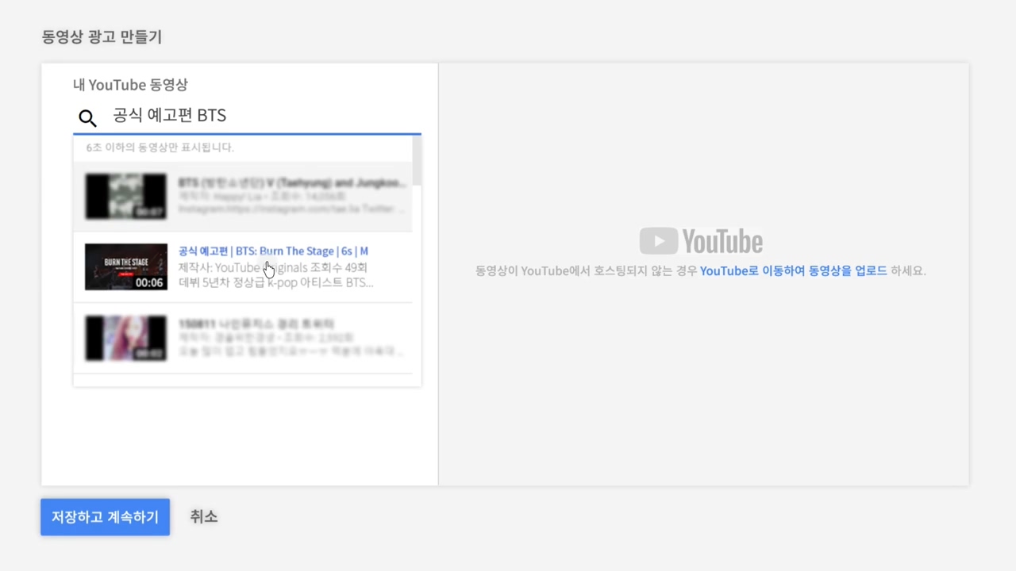The height and width of the screenshot is (571, 1016).
Task: Click the results list scrollbar
Action: pos(418,161)
